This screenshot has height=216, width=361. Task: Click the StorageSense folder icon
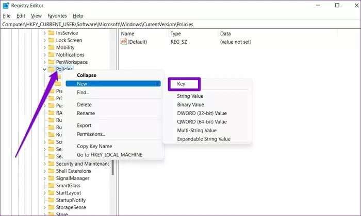(51, 207)
